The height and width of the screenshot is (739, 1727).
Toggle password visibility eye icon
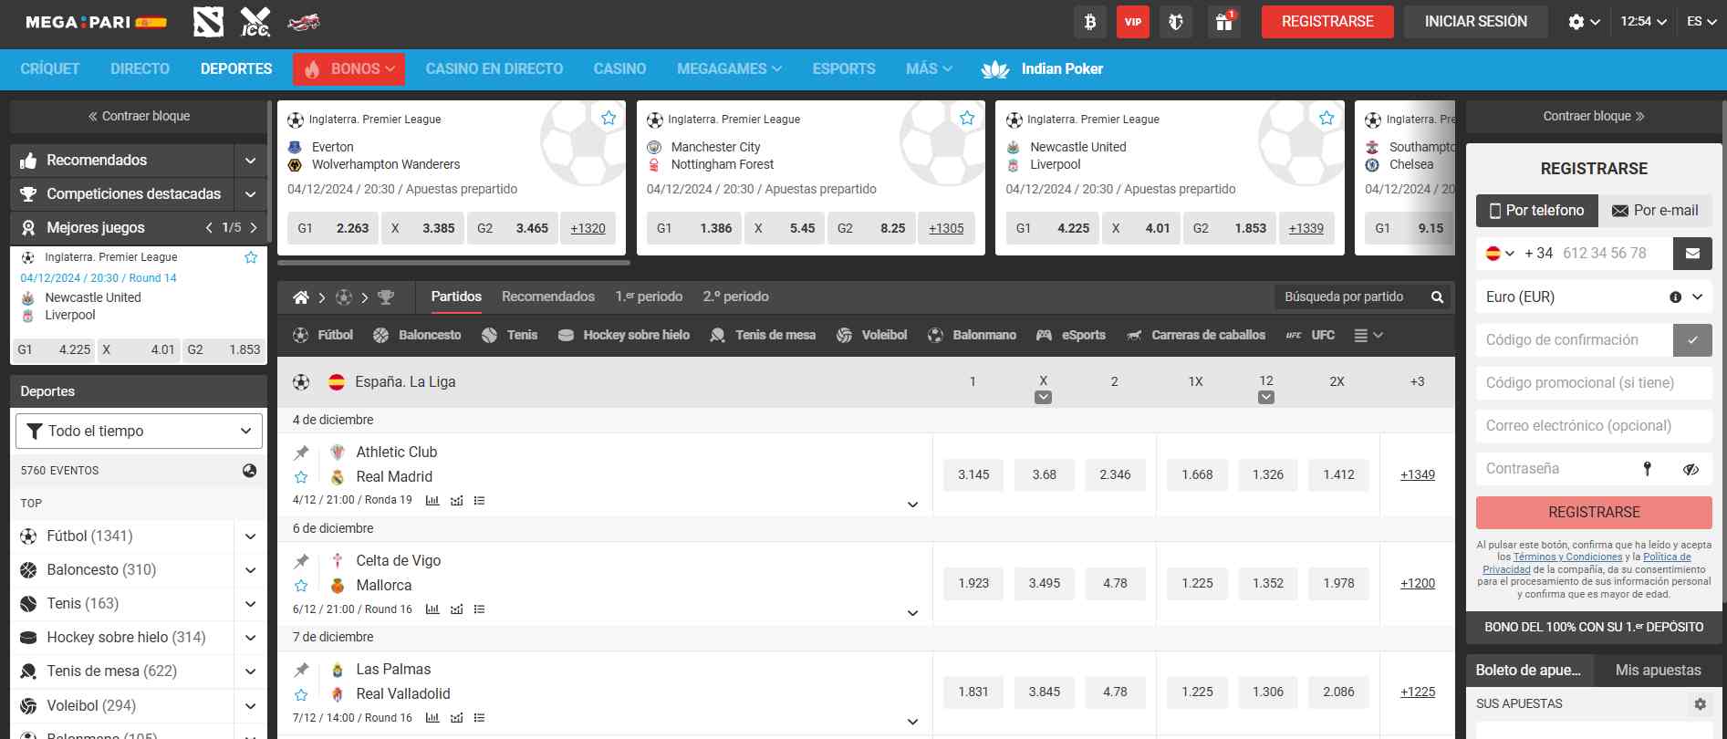click(x=1691, y=469)
